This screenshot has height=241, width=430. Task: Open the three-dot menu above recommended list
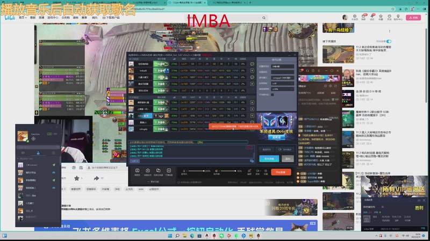click(389, 31)
